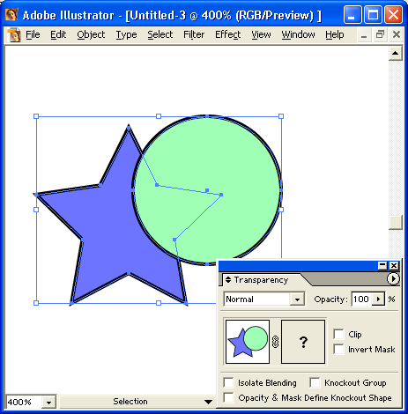Viewport: 408px width, 414px height.
Task: Open the Selection status bar popup arrow
Action: point(208,402)
